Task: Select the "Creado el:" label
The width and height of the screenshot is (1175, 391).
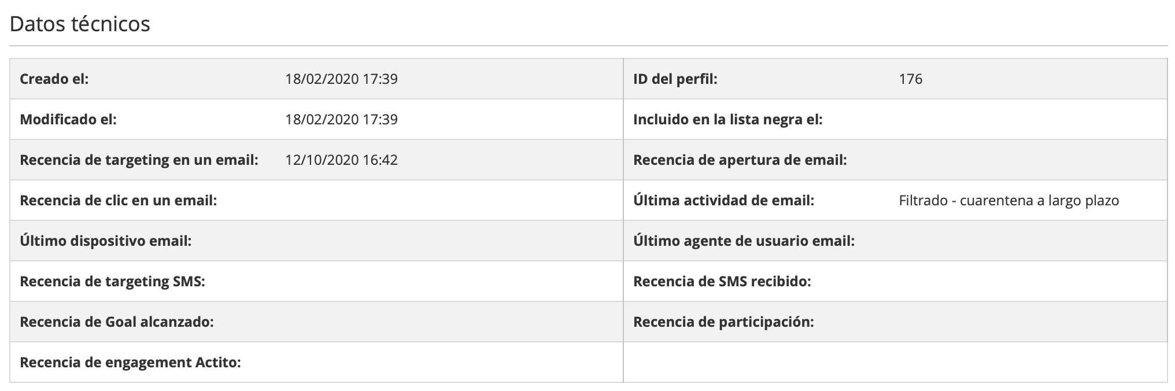Action: click(x=54, y=79)
